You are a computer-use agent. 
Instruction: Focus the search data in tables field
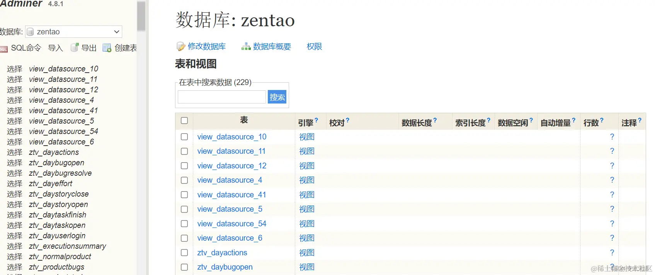(222, 97)
